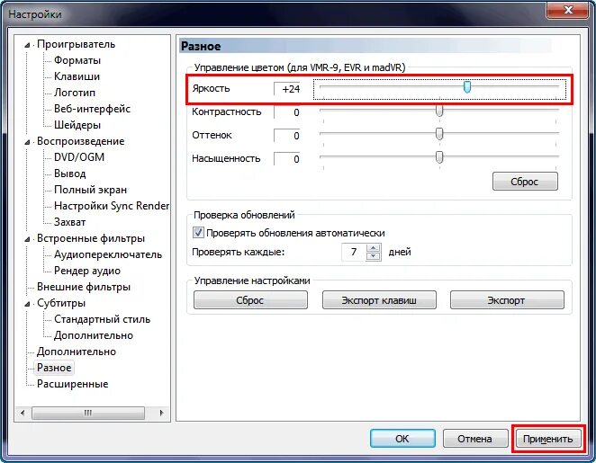Click tree scrollbar left arrow
The height and width of the screenshot is (463, 596).
tap(23, 413)
